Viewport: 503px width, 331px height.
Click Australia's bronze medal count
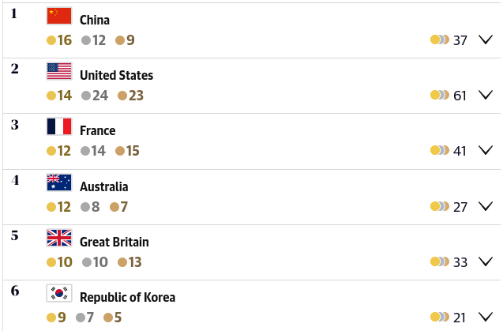click(x=124, y=206)
